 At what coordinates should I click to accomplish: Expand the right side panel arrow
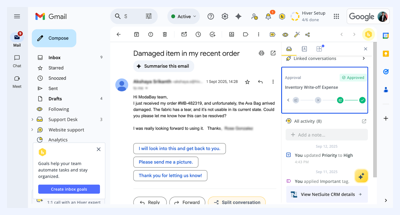coord(386,200)
